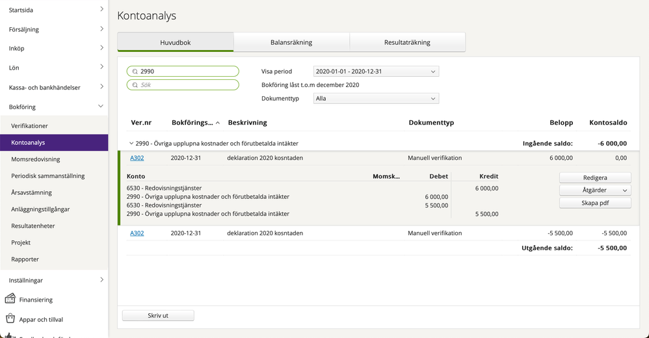Click the sort arrow beside Bokförings column header
The width and height of the screenshot is (649, 338).
(217, 122)
